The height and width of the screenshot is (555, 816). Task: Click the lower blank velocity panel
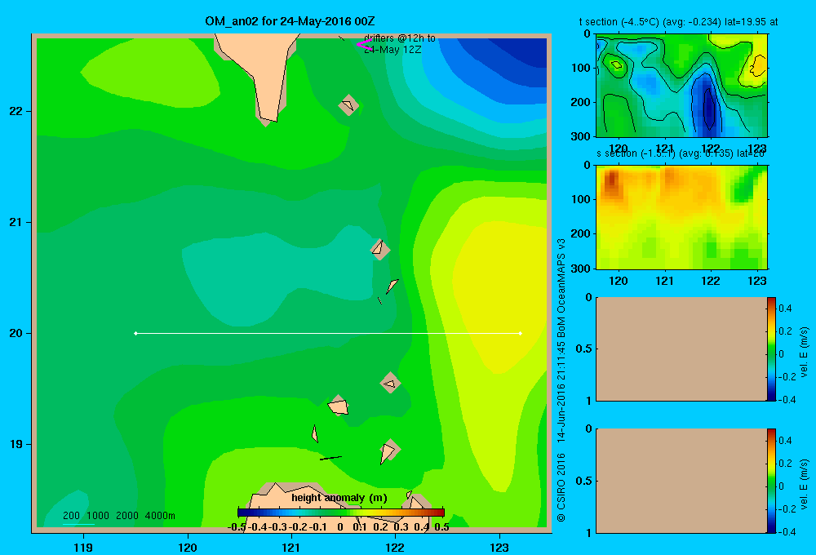[x=681, y=481]
